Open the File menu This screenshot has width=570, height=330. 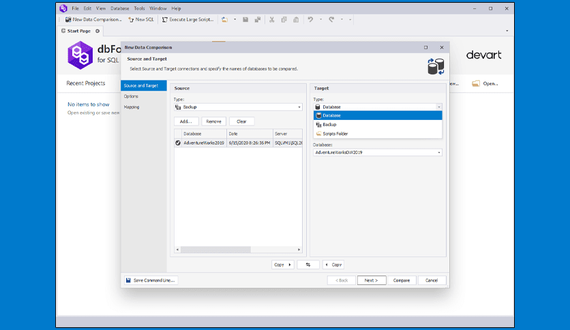click(x=75, y=8)
